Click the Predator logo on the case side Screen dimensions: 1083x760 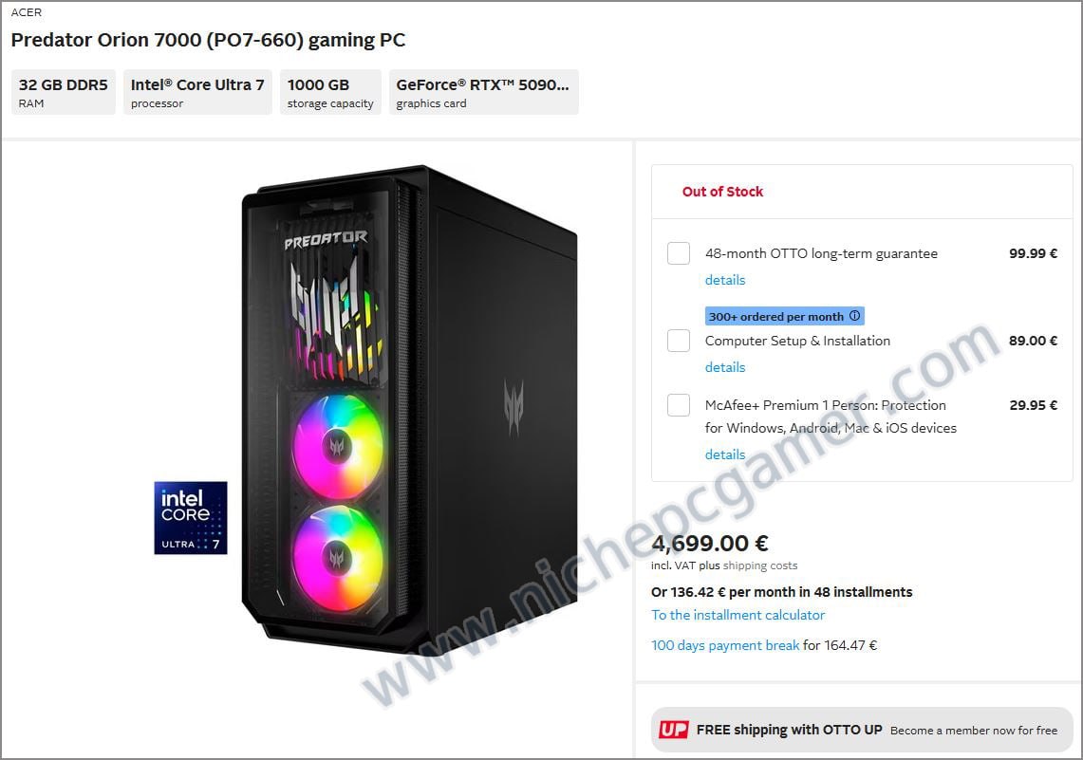[513, 408]
